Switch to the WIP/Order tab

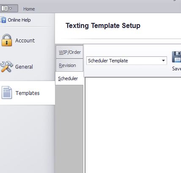click(70, 52)
